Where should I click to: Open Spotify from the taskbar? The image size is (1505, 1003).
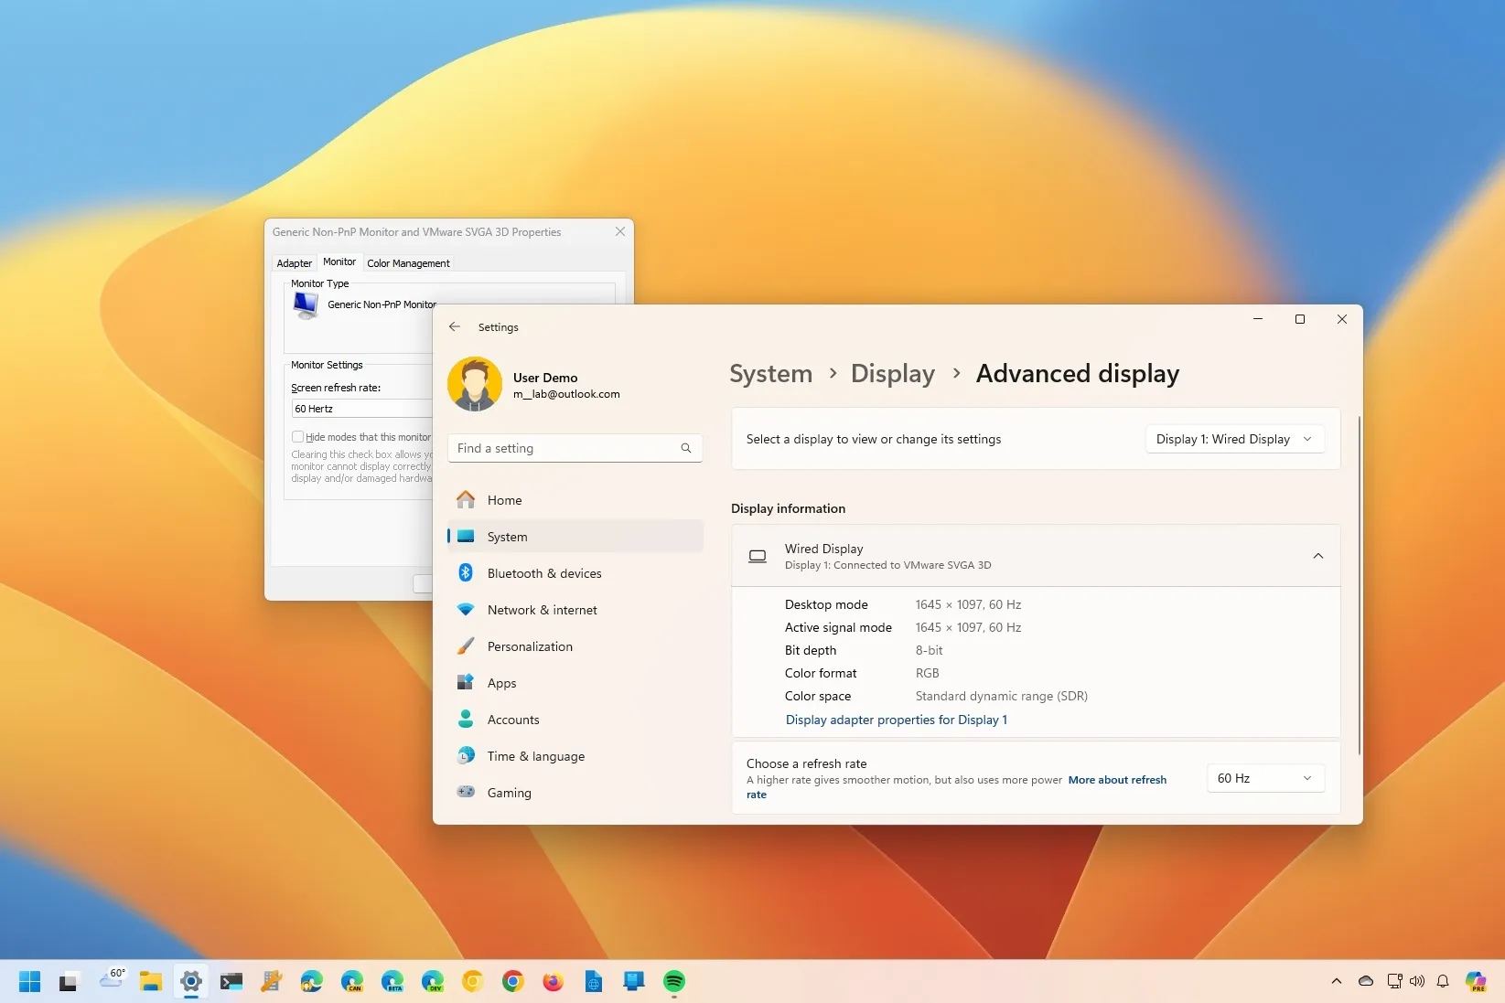pos(674,981)
